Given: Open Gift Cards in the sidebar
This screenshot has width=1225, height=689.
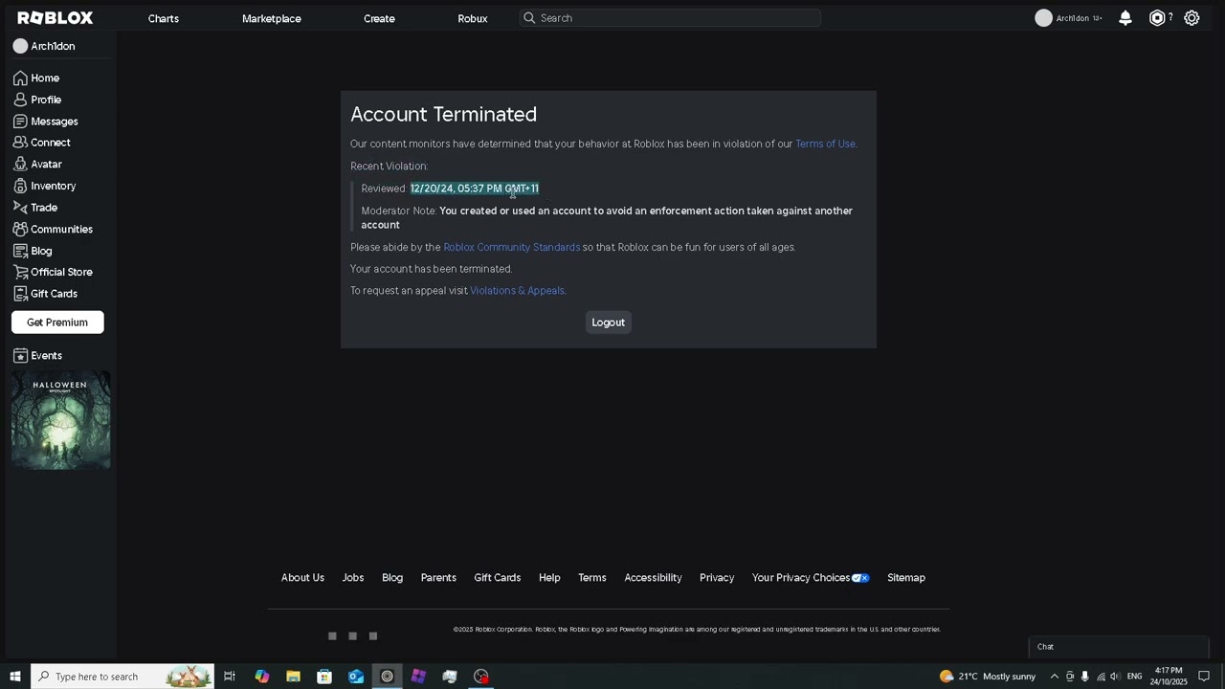Looking at the screenshot, I should pyautogui.click(x=45, y=294).
